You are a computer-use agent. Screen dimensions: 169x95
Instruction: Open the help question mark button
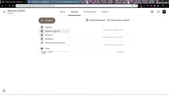(4, 91)
